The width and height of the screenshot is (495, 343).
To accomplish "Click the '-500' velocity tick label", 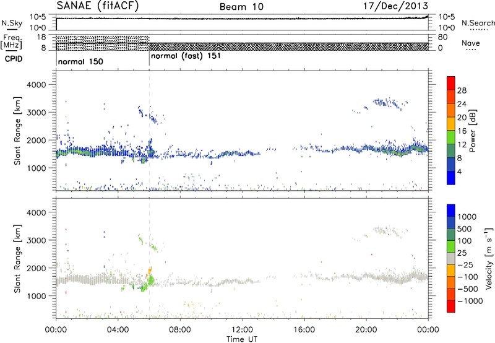I will 468,289.
